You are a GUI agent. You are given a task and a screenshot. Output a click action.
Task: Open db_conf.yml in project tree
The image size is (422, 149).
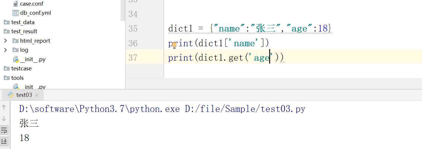point(35,13)
